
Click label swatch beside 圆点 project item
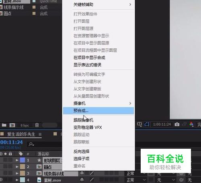point(34,13)
